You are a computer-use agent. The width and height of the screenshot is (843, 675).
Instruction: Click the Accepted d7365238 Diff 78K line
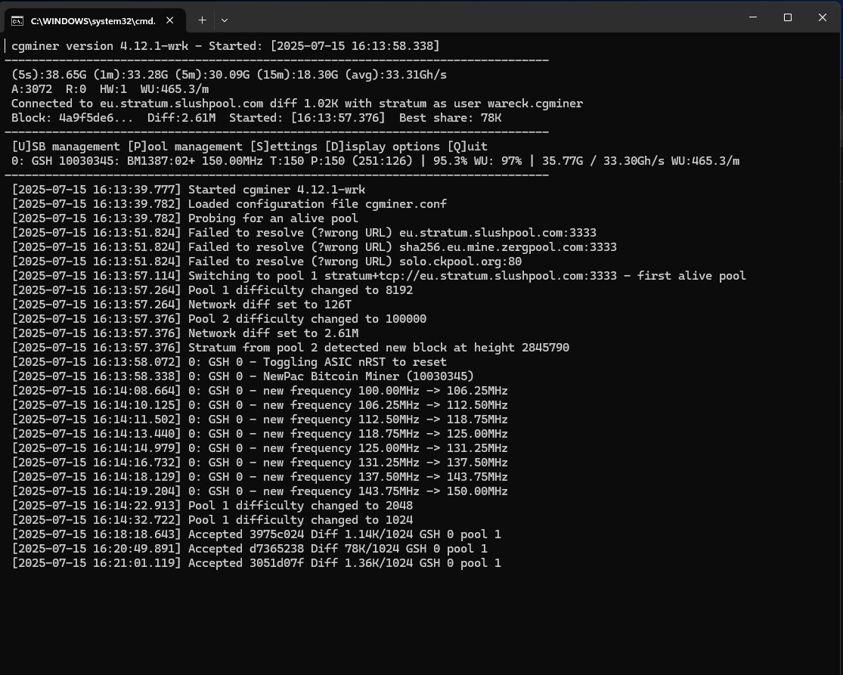249,550
